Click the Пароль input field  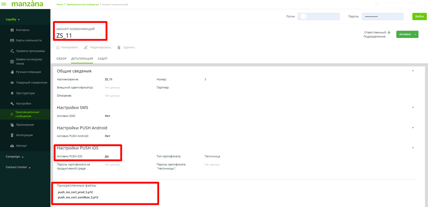[x=382, y=17]
